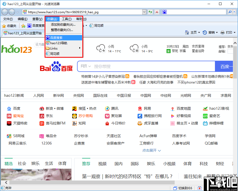Click the red X Stop loading icon
Image resolution: width=238 pixels, height=191 pixels.
click(157, 12)
